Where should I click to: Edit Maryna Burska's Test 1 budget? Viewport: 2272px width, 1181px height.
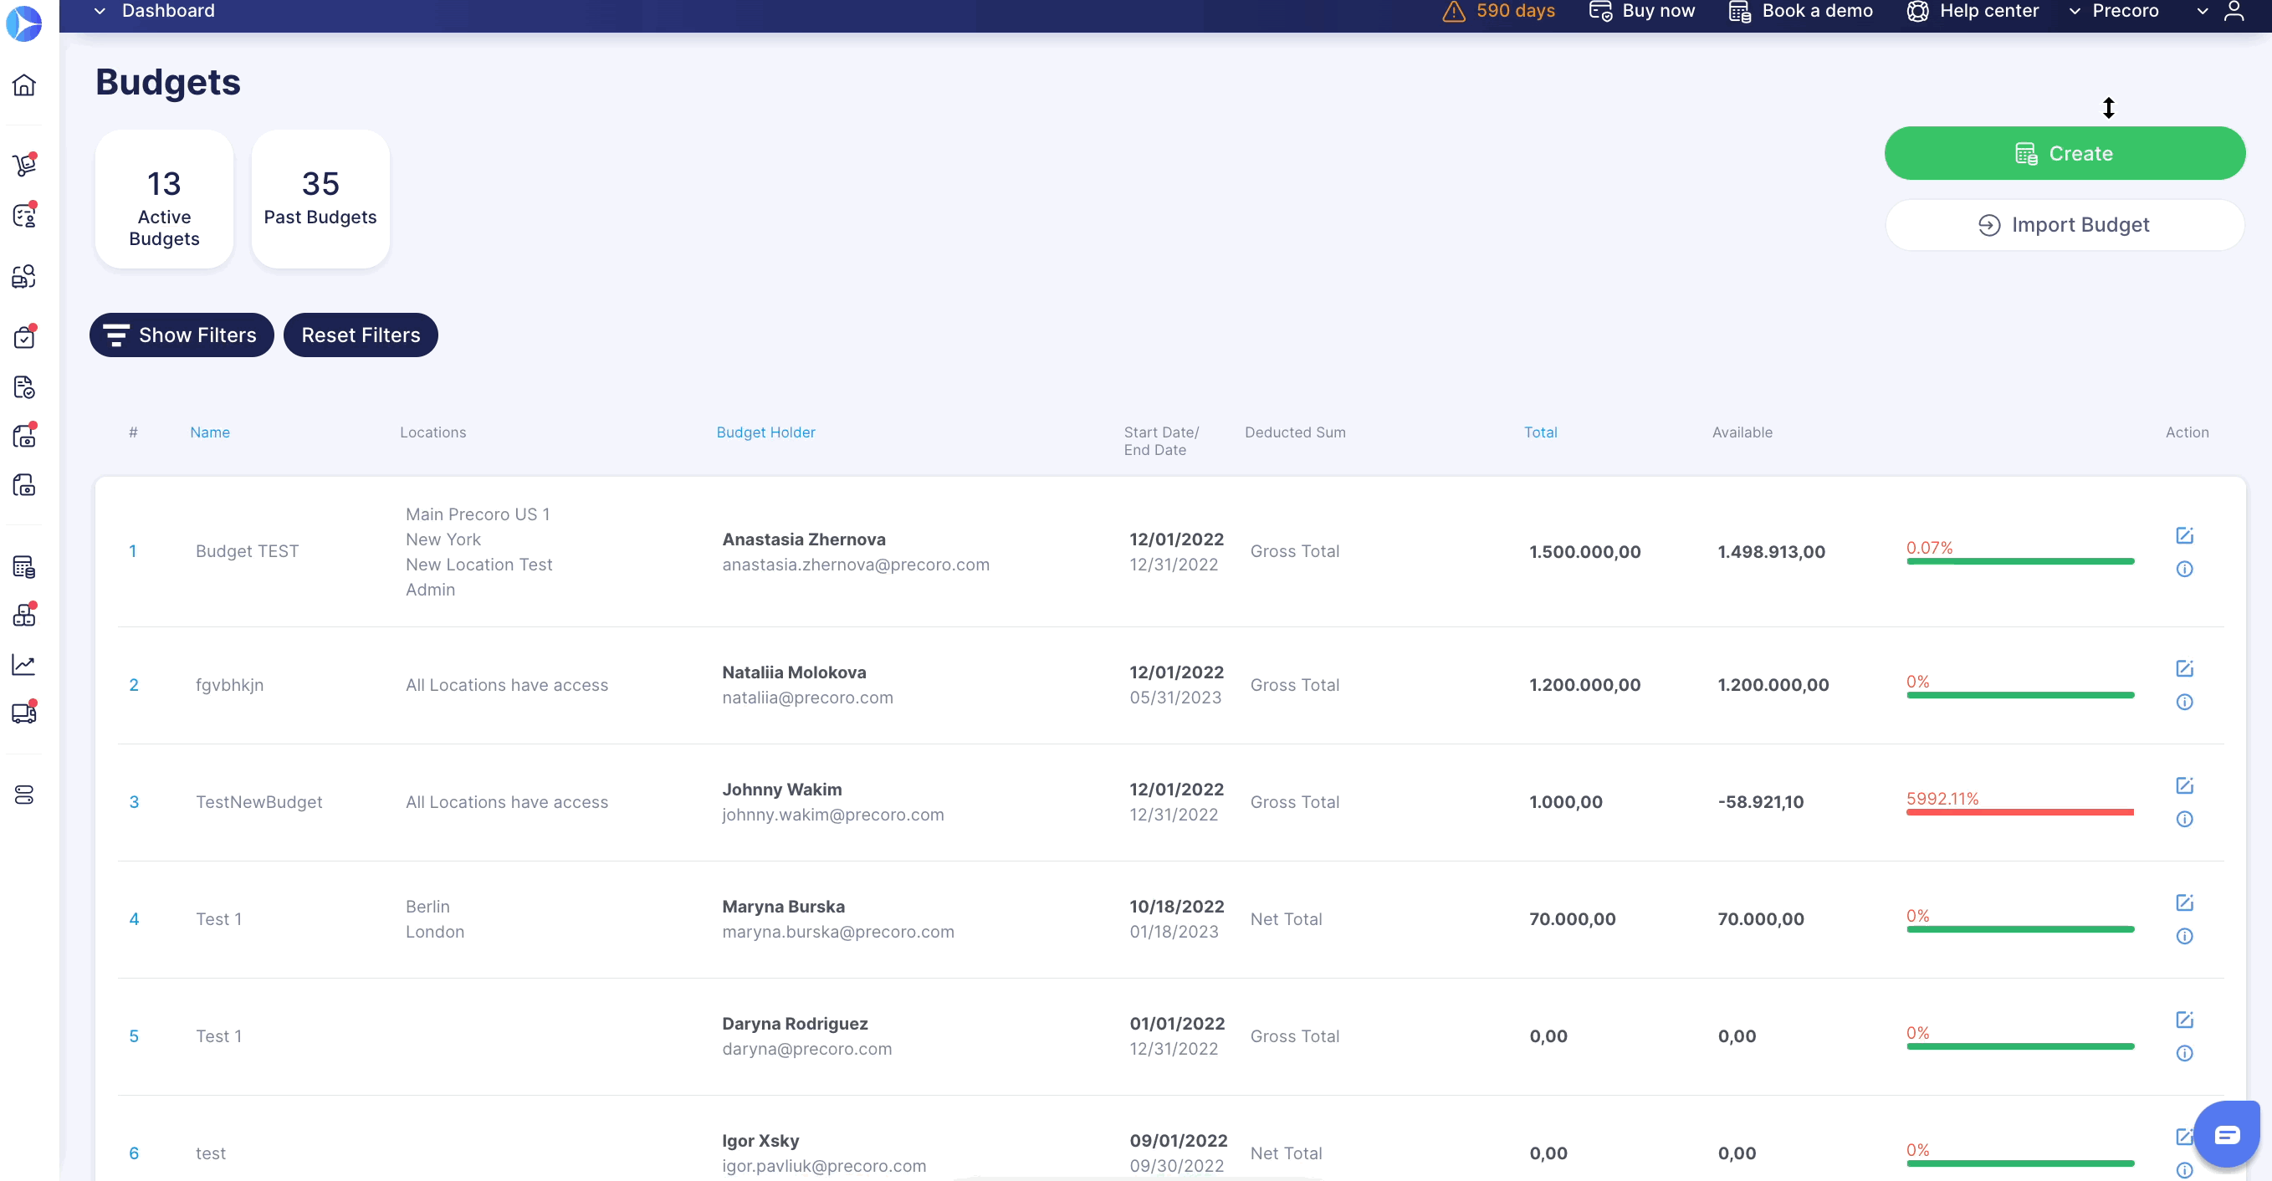point(2185,903)
